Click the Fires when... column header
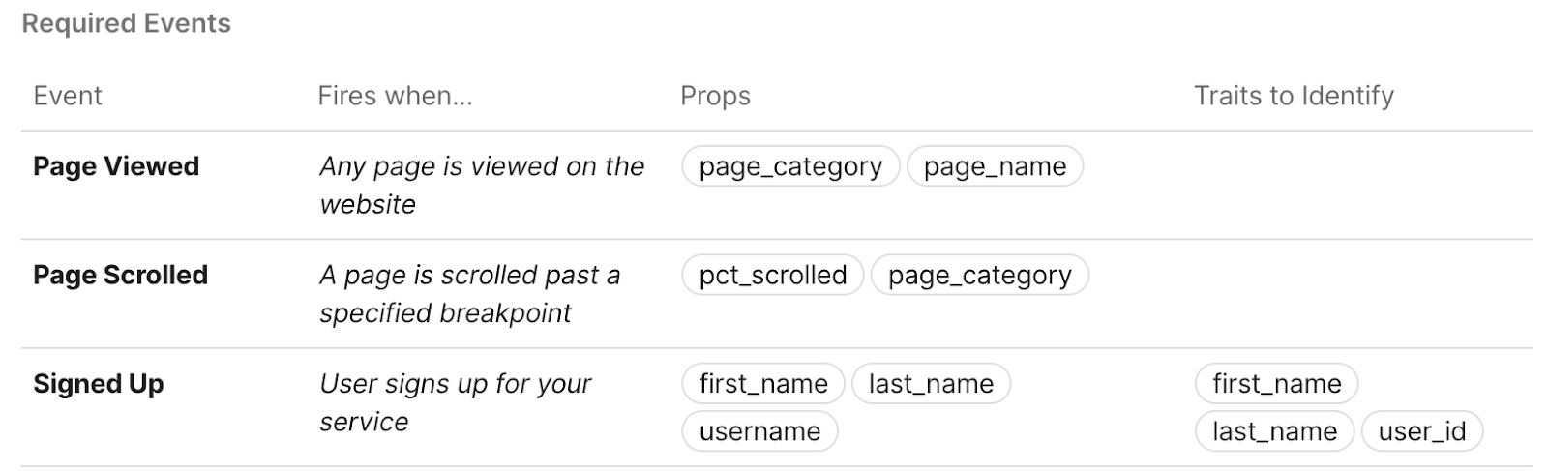Image resolution: width=1548 pixels, height=471 pixels. point(395,96)
